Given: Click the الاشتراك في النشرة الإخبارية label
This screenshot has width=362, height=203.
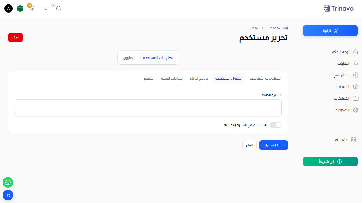Looking at the screenshot, I should pos(245,125).
